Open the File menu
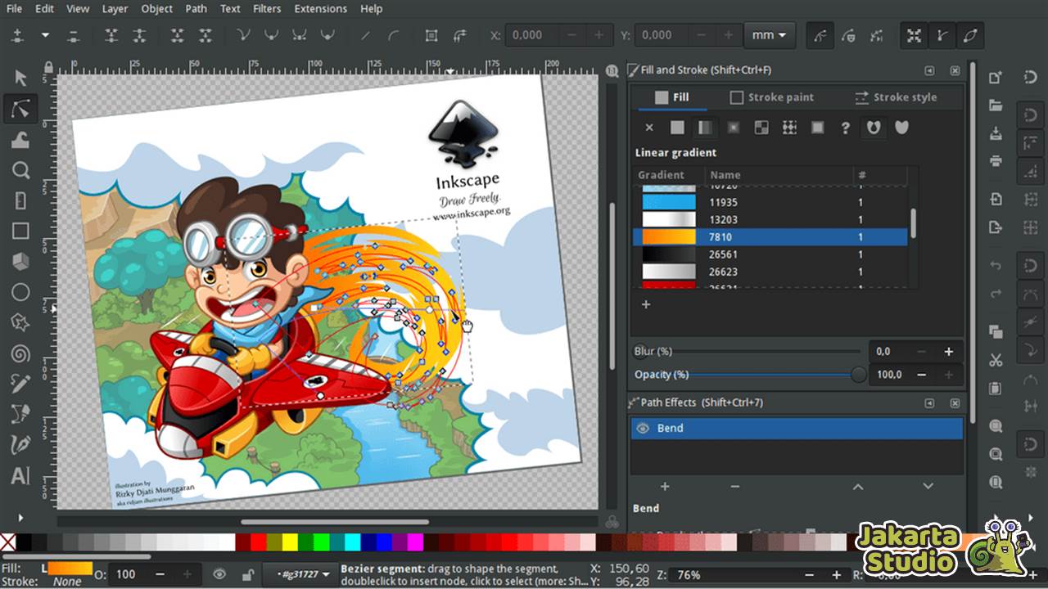Image resolution: width=1048 pixels, height=589 pixels. [x=14, y=9]
